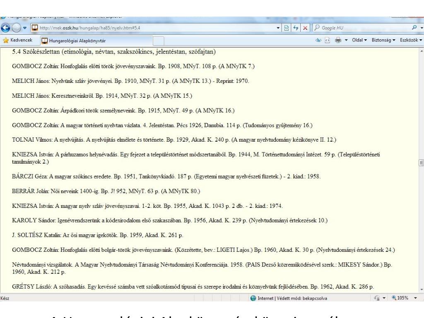Viewport: 424px width, 318px height.
Task: Click the vertical scrollbar thumb
Action: pos(421,162)
